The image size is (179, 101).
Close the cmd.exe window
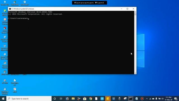133,9
